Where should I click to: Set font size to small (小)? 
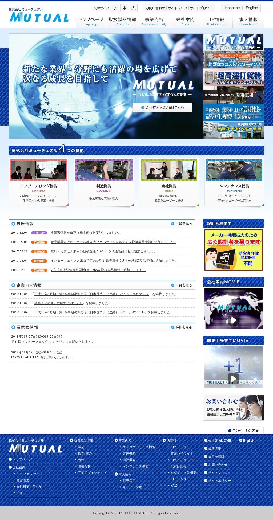(115, 8)
